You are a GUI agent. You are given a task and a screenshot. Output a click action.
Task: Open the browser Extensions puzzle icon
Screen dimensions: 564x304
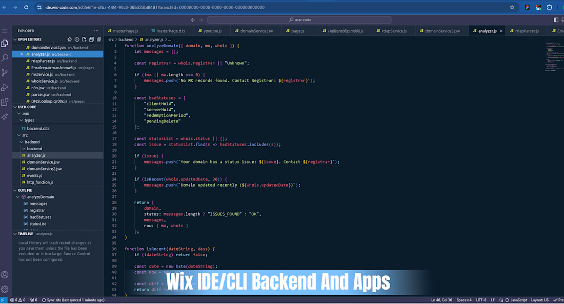549,7
